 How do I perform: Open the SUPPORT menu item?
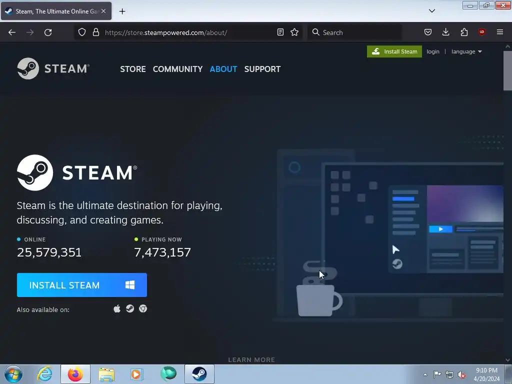click(262, 69)
